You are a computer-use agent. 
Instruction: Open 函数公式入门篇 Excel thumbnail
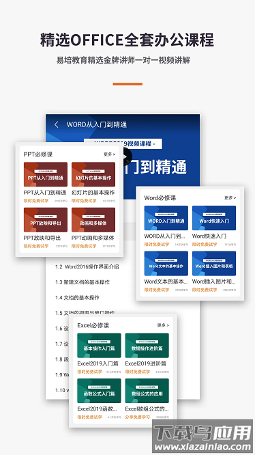click(99, 391)
